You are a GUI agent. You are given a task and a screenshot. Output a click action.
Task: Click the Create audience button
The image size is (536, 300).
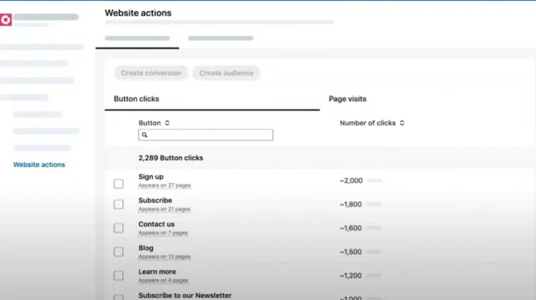coord(226,73)
